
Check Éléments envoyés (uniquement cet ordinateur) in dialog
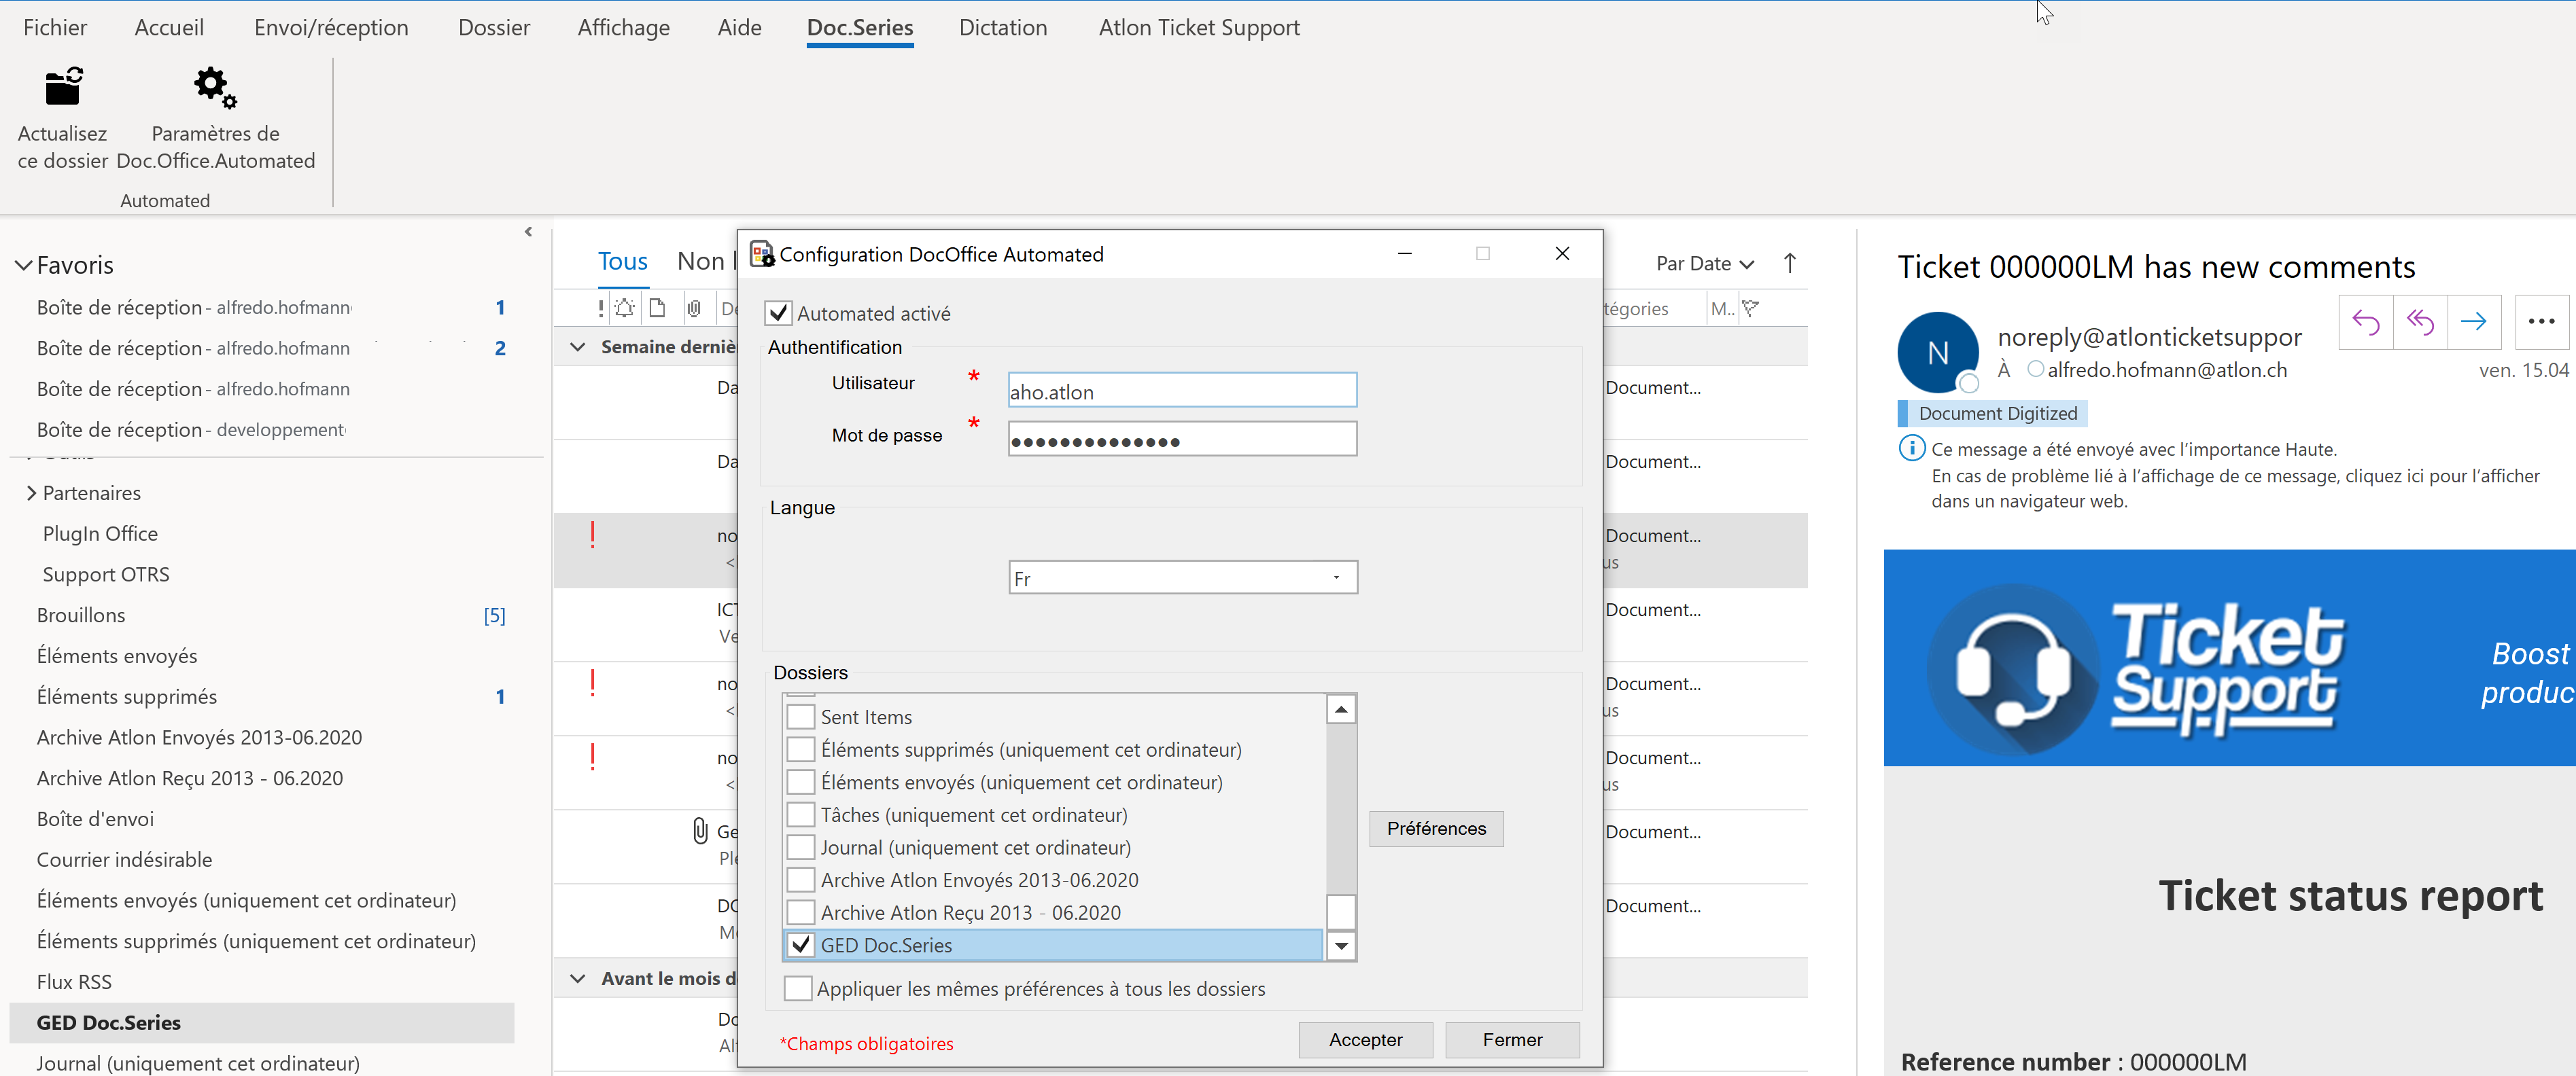pyautogui.click(x=800, y=783)
